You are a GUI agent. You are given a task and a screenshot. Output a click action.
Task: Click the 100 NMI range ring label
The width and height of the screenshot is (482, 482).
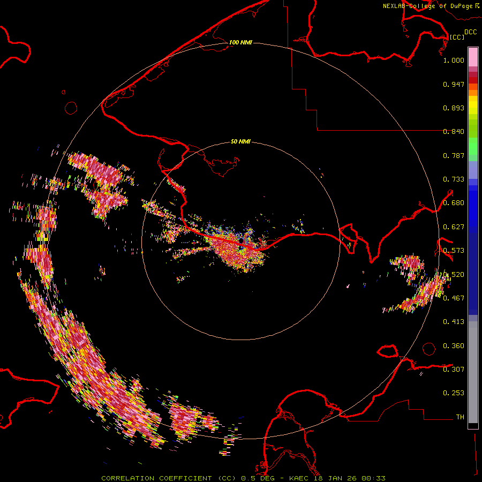(x=240, y=42)
